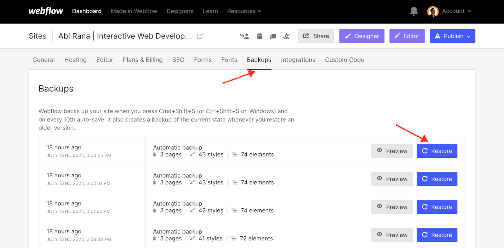Click 'JULY 22ND 2022, 3:03:25 PM' timestamp

click(x=79, y=155)
